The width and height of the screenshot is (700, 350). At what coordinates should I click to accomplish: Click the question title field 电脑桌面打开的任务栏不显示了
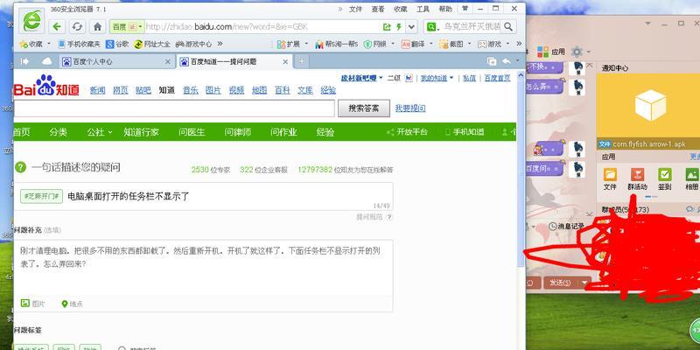[x=206, y=196]
